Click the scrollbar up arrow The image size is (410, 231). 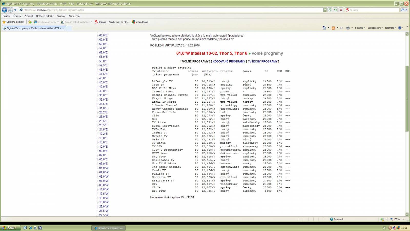tap(407, 34)
